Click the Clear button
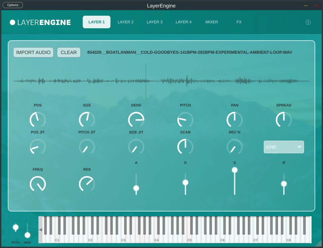This screenshot has height=248, width=323. 68,52
